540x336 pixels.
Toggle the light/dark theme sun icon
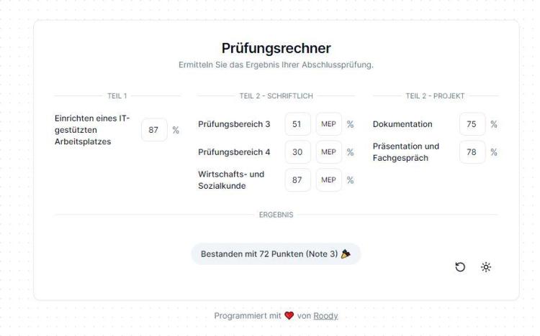pyautogui.click(x=486, y=267)
